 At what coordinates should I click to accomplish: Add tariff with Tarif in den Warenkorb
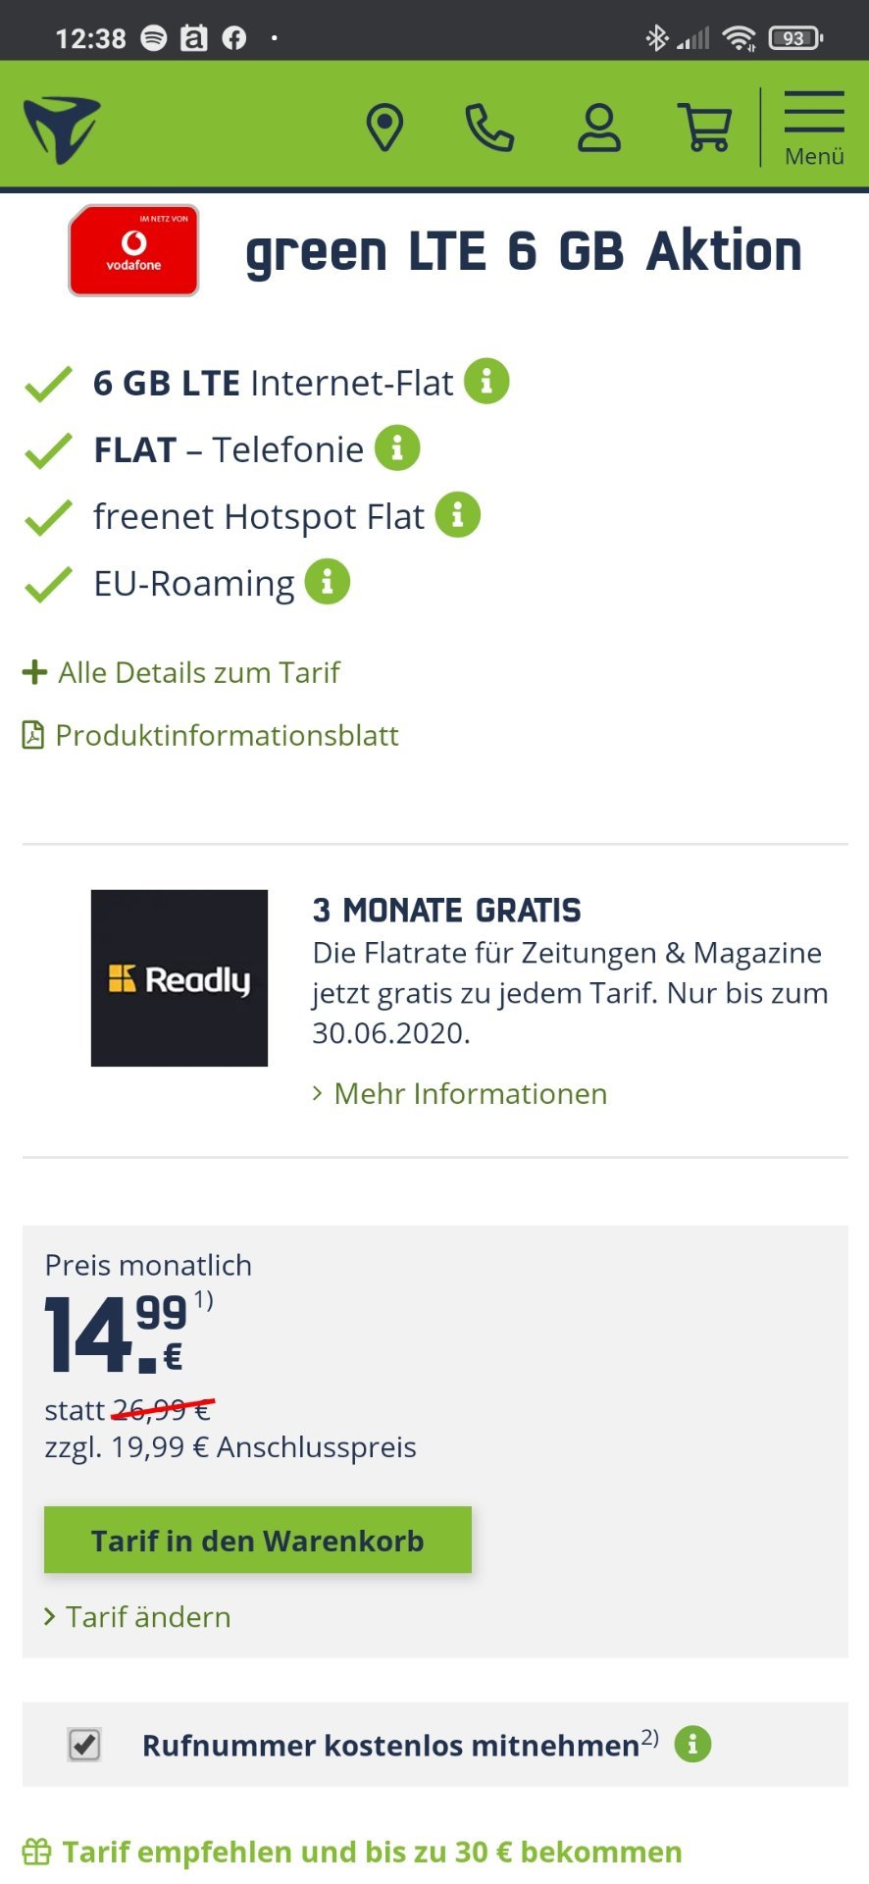(x=258, y=1540)
